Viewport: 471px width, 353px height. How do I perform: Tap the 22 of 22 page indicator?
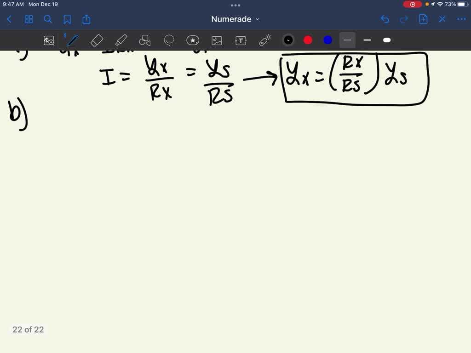pyautogui.click(x=28, y=330)
